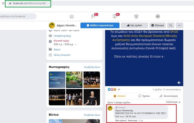The height and width of the screenshot is (123, 194).
Task: Click the Instagram icon beside dimos_ilioupolis
Action: coord(50,55)
